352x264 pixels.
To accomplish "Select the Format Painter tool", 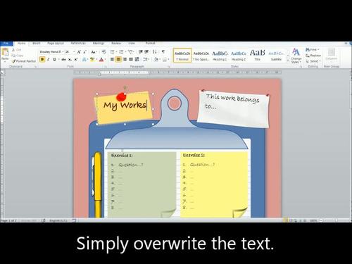I will pyautogui.click(x=24, y=61).
